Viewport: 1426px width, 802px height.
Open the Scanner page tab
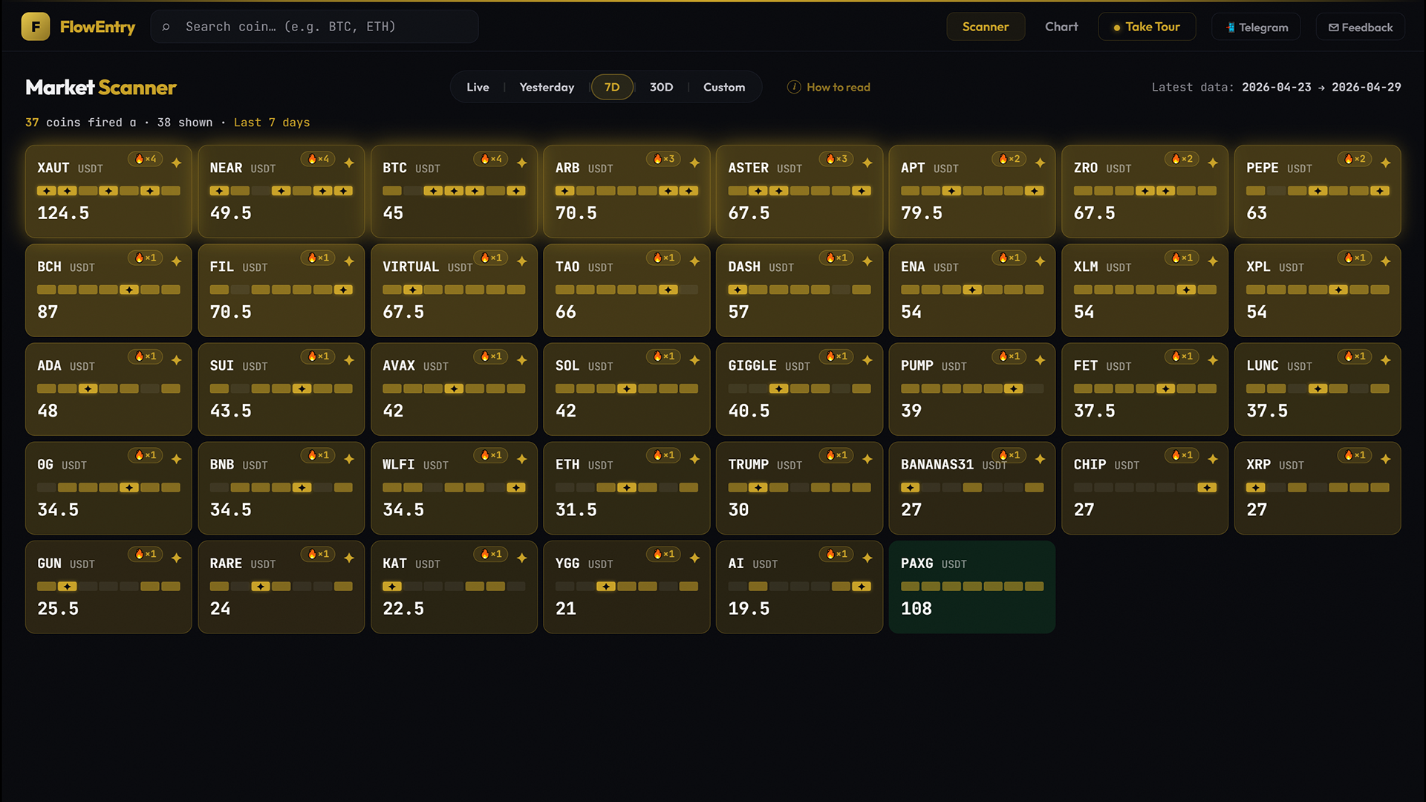(x=986, y=27)
